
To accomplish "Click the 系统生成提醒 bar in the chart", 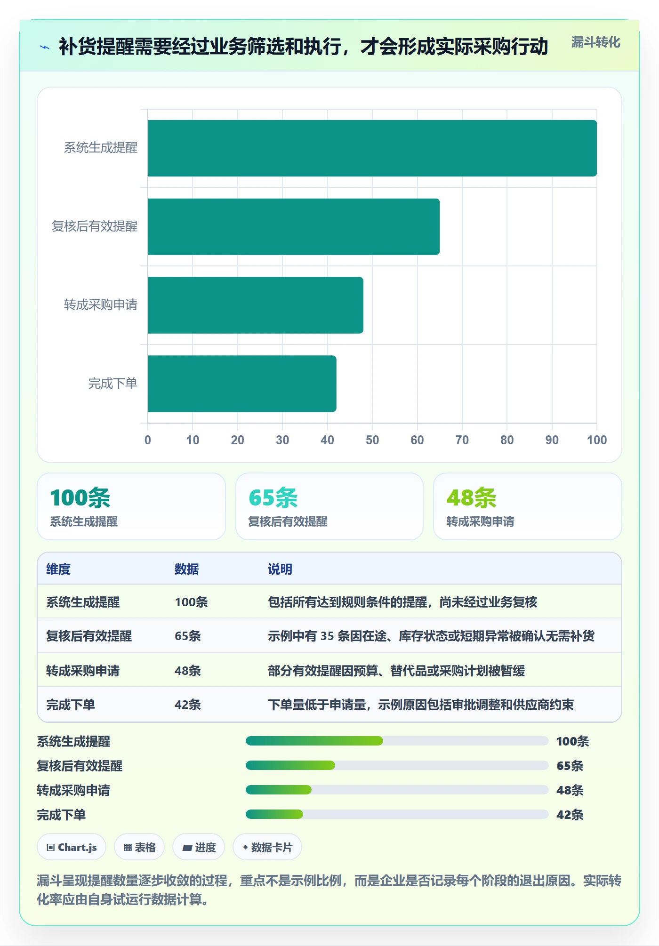I will pyautogui.click(x=372, y=148).
